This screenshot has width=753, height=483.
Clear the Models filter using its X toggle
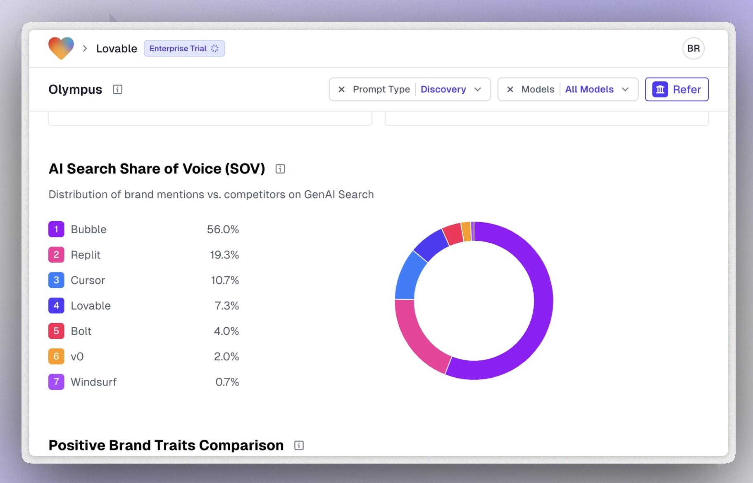tap(510, 89)
